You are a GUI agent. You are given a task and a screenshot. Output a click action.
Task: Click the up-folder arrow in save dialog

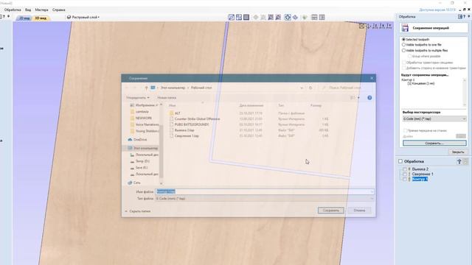(146, 88)
